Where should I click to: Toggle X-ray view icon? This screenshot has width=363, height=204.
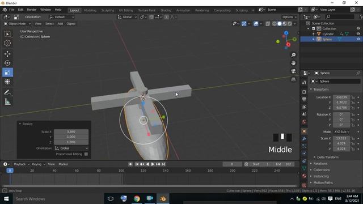[268, 24]
